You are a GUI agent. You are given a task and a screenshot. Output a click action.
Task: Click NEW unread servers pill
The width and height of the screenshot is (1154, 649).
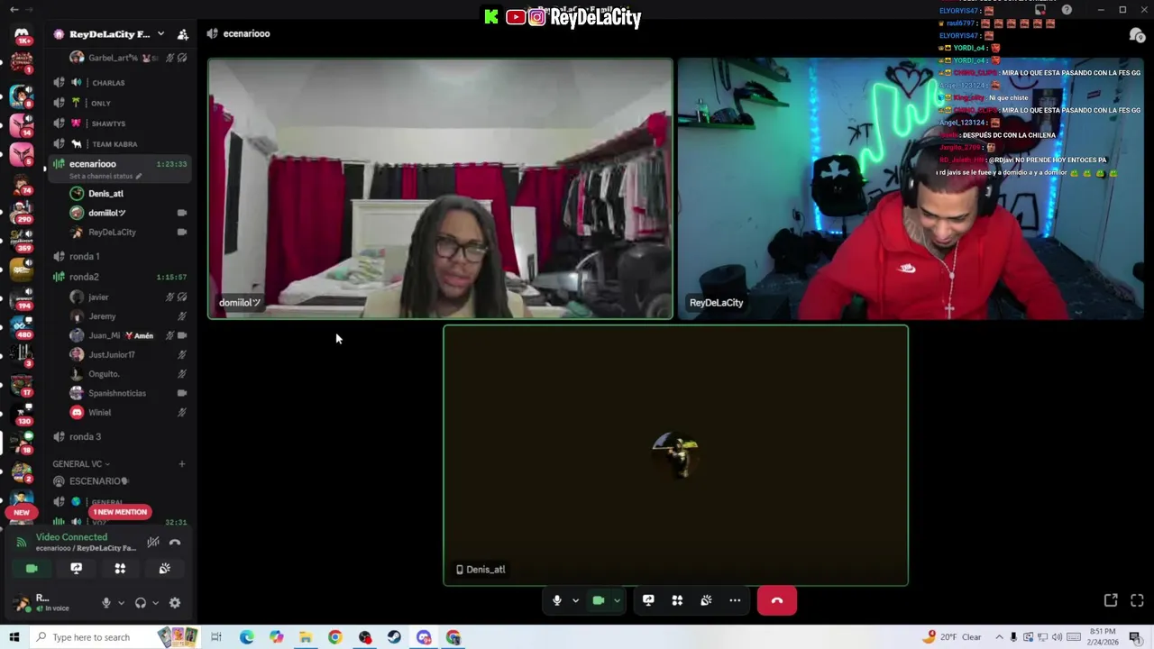(x=22, y=512)
